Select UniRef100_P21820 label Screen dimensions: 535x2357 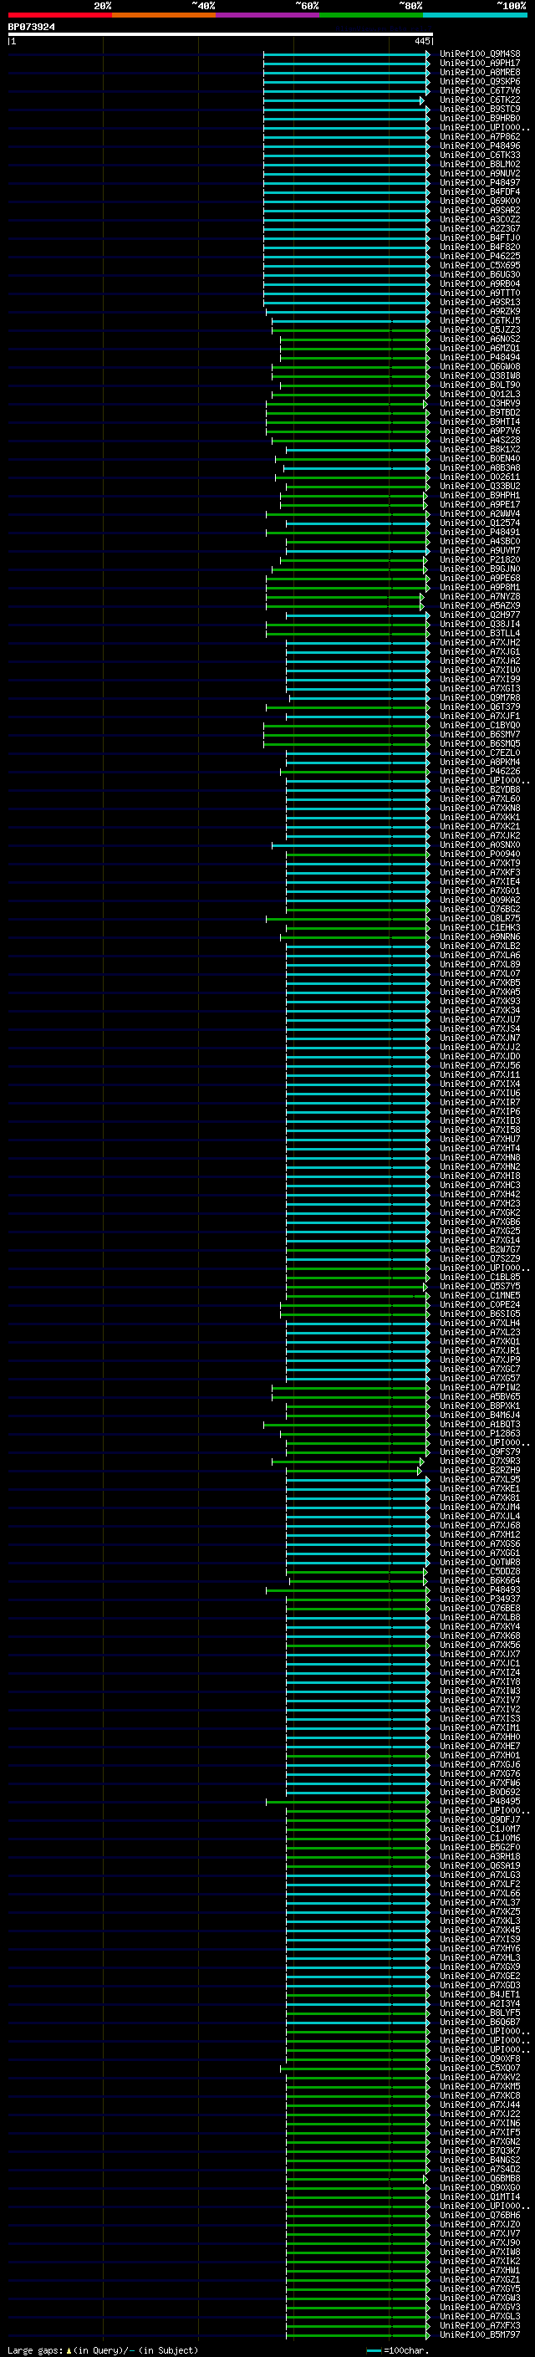[480, 560]
